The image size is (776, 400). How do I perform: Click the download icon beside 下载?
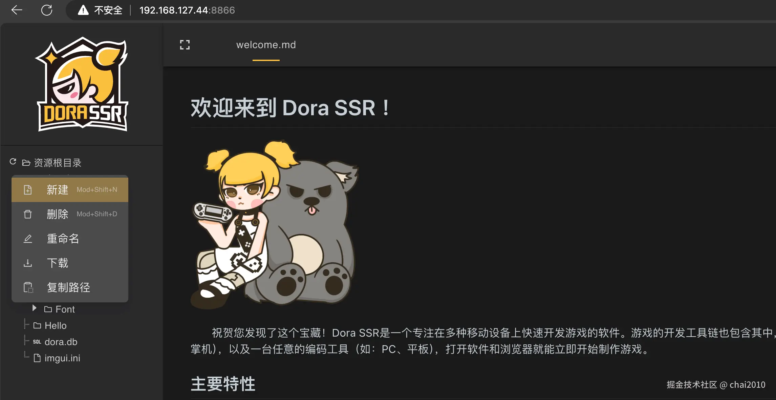[x=28, y=263]
